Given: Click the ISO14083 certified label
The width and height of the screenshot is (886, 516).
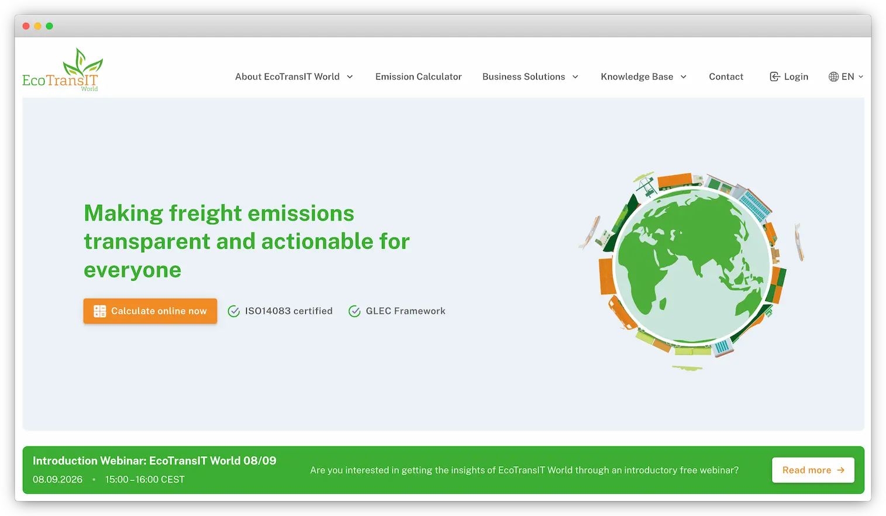Looking at the screenshot, I should pyautogui.click(x=289, y=311).
